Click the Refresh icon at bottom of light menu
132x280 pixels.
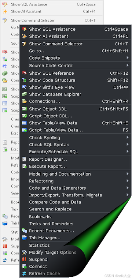pos(5,260)
